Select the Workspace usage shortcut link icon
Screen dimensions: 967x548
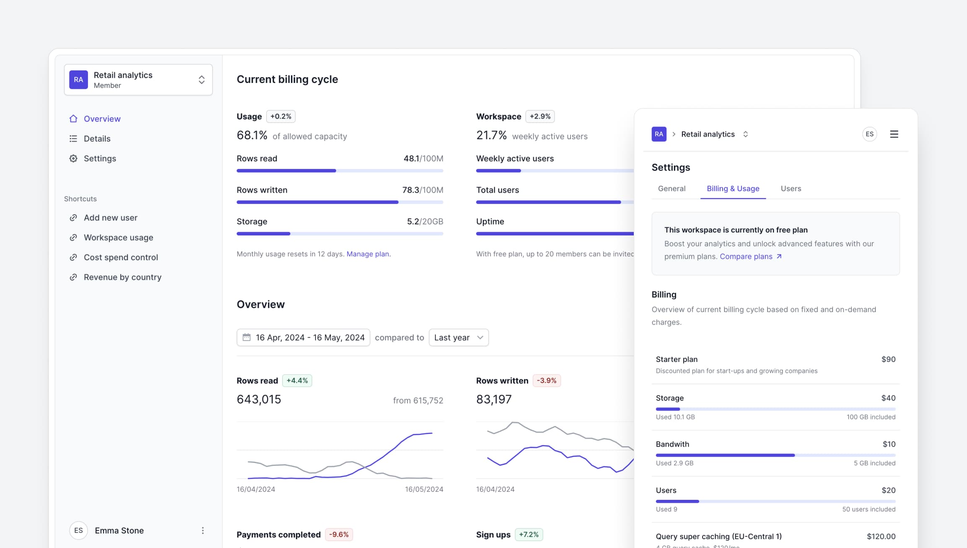(x=74, y=237)
